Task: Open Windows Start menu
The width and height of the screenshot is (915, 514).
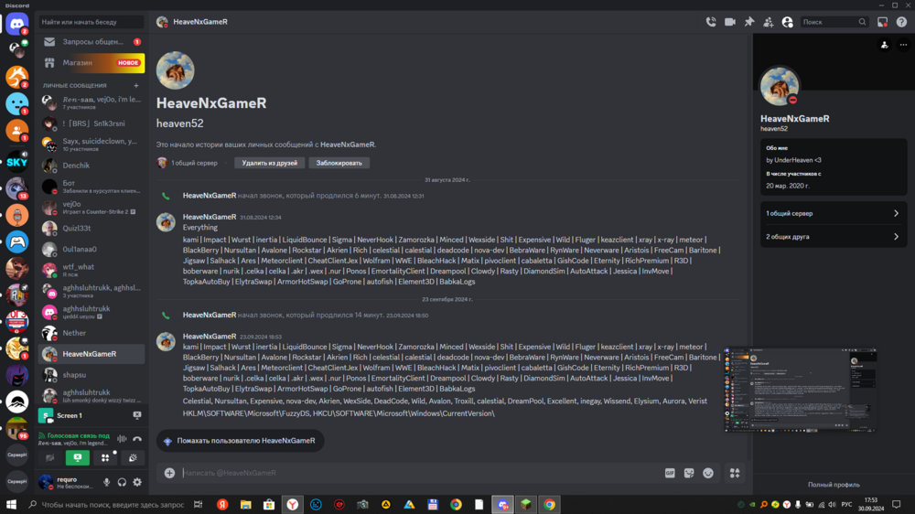Action: [11, 505]
